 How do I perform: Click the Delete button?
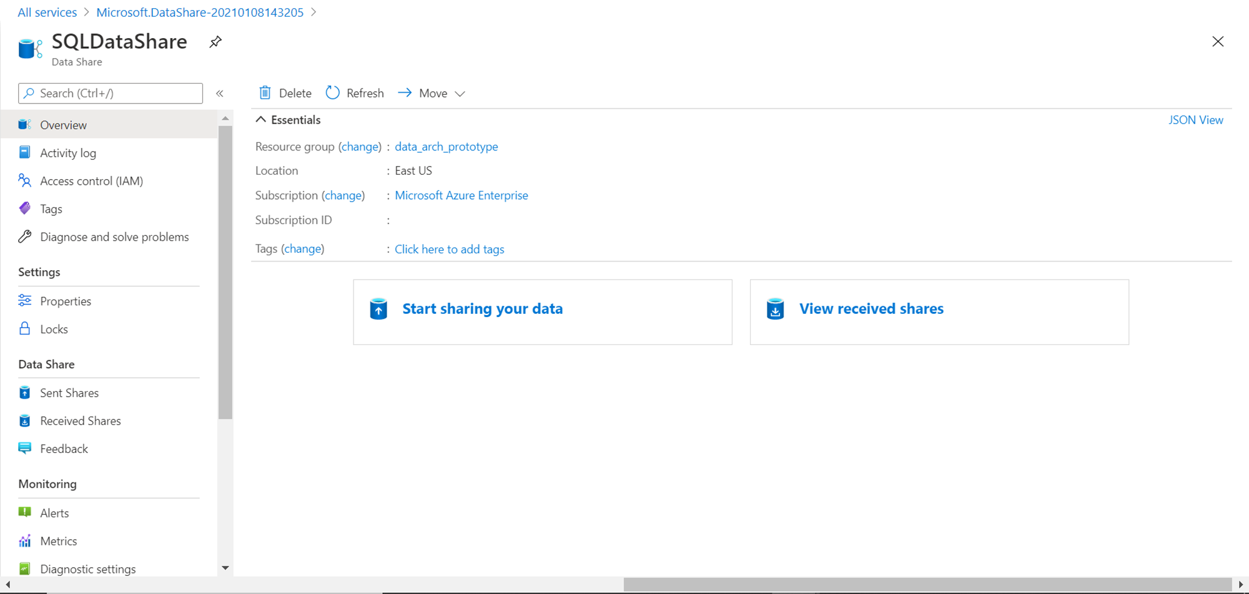point(285,93)
